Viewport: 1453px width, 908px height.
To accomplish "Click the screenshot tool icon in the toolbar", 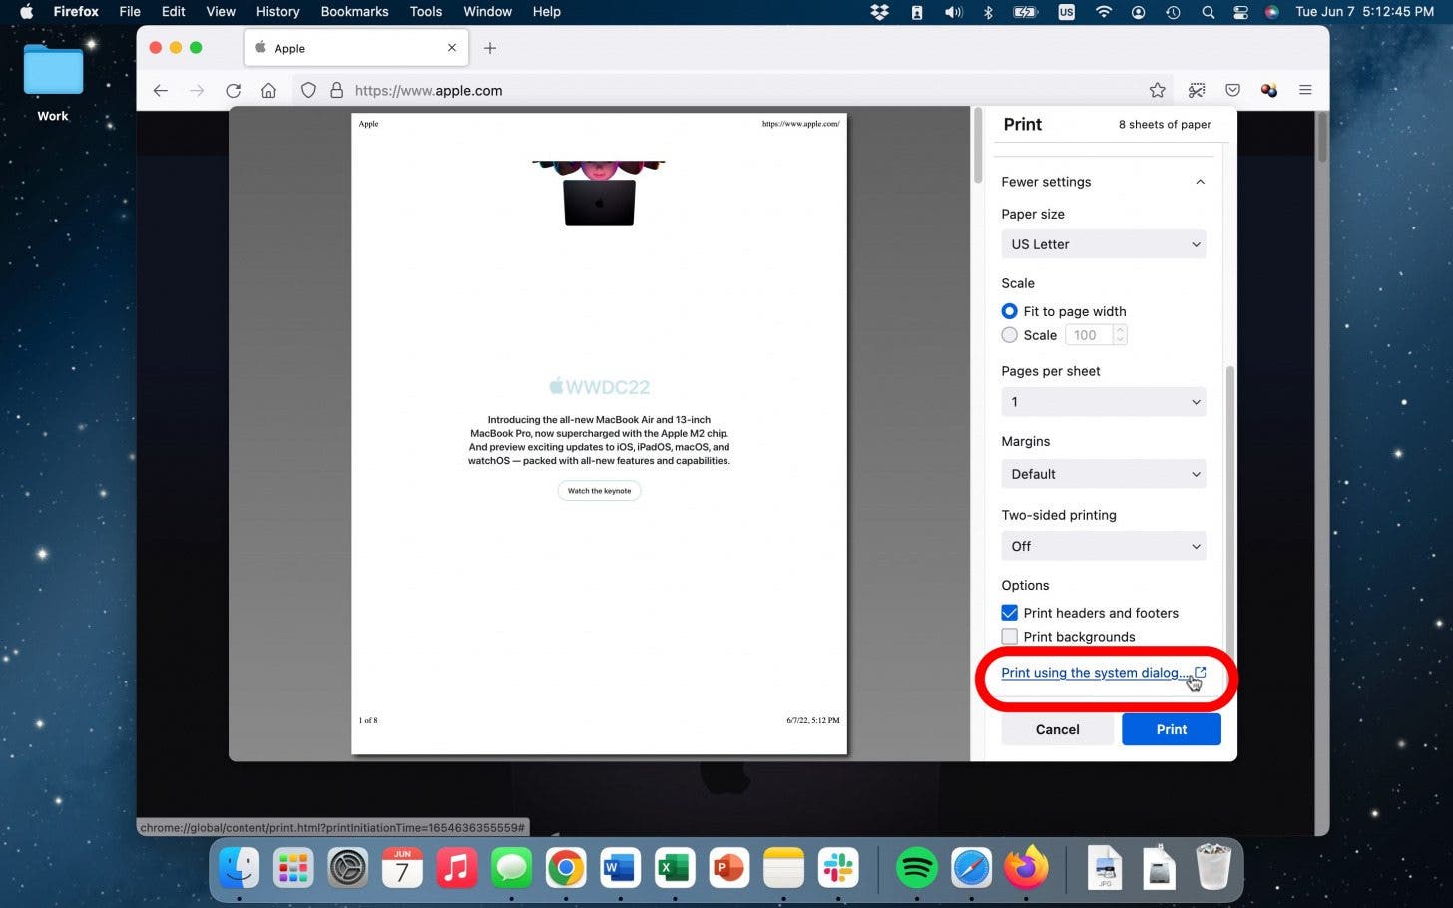I will (x=1196, y=90).
